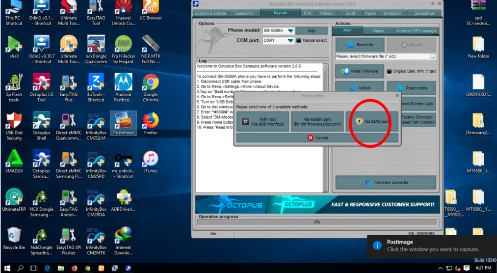Launch nckDongle Qualcomm icon
The width and height of the screenshot is (497, 273).
click(x=96, y=49)
